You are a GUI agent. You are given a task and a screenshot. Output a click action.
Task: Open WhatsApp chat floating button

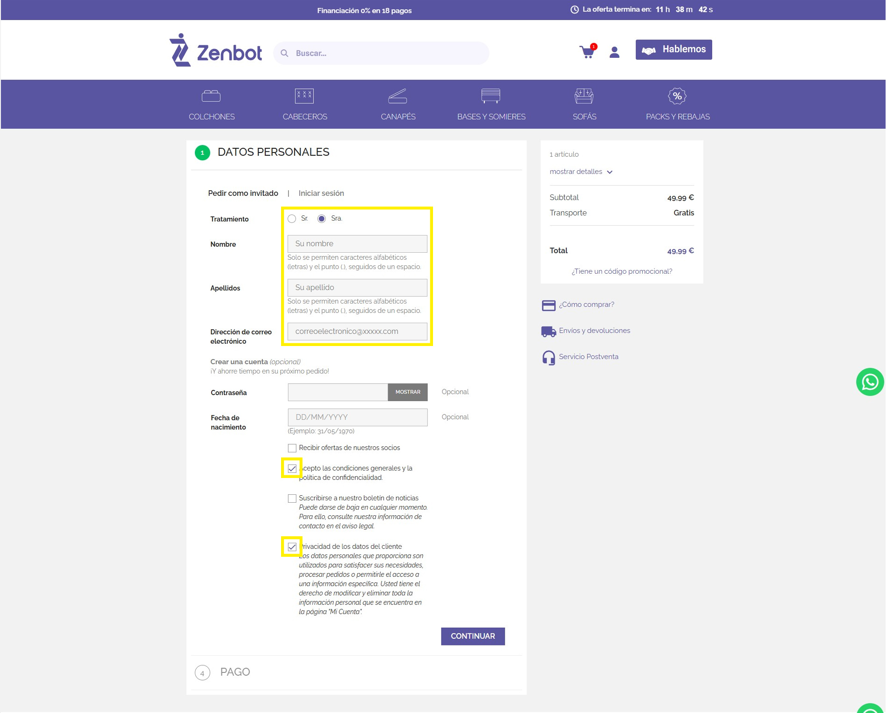tap(869, 382)
